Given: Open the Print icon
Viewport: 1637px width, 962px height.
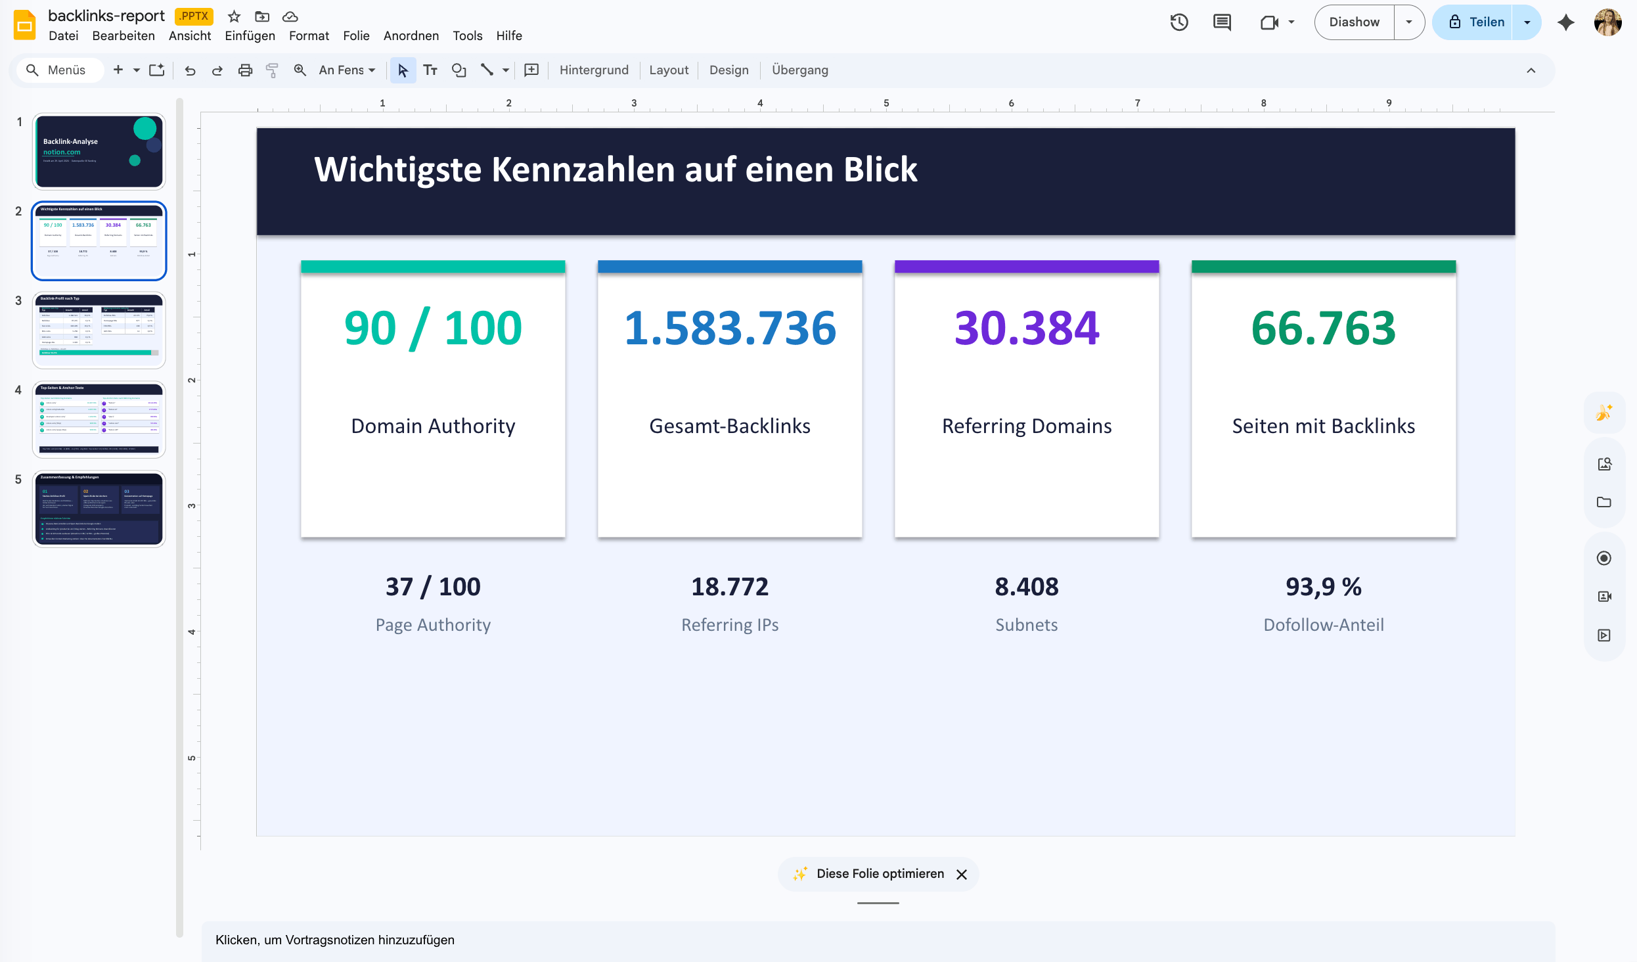Looking at the screenshot, I should click(x=245, y=70).
